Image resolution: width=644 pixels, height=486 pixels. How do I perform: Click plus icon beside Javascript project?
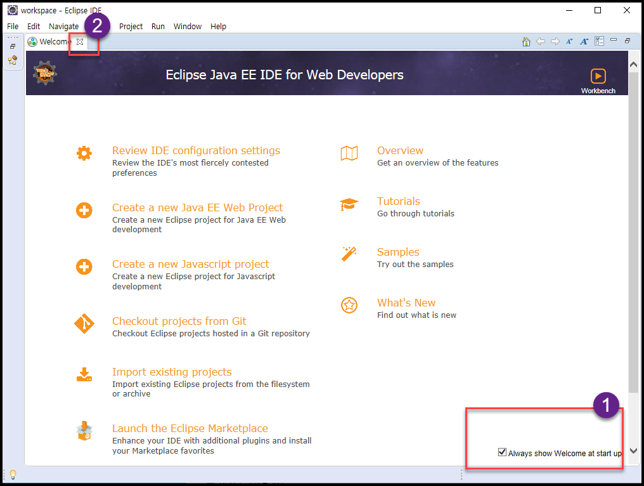(84, 267)
